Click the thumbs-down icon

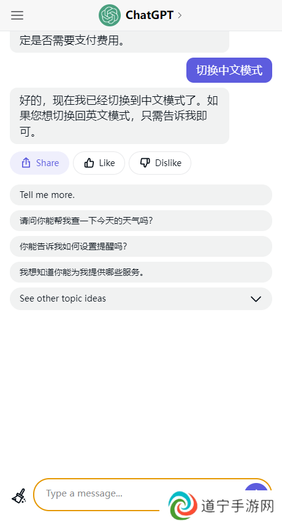pos(145,163)
